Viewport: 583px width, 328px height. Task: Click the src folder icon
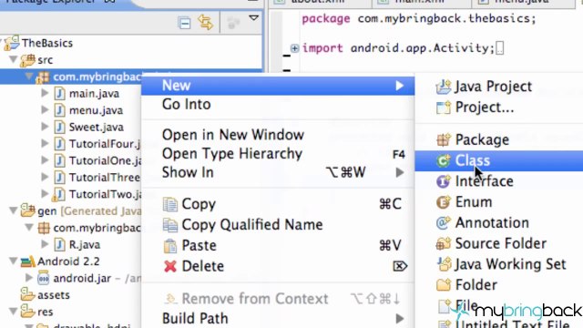point(28,60)
